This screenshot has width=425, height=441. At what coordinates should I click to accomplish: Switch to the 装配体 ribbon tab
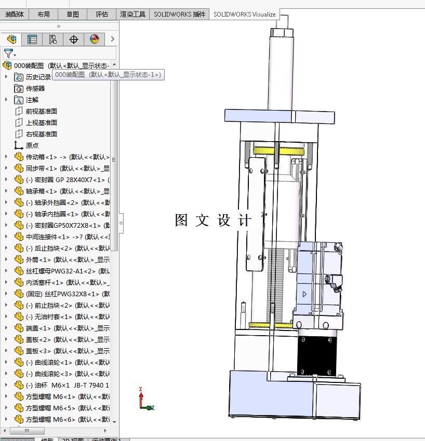coord(15,15)
